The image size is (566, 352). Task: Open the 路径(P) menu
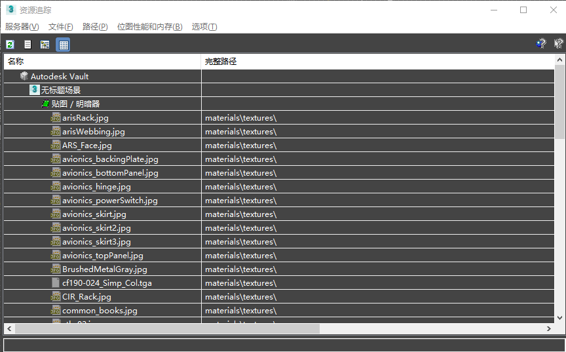point(95,27)
